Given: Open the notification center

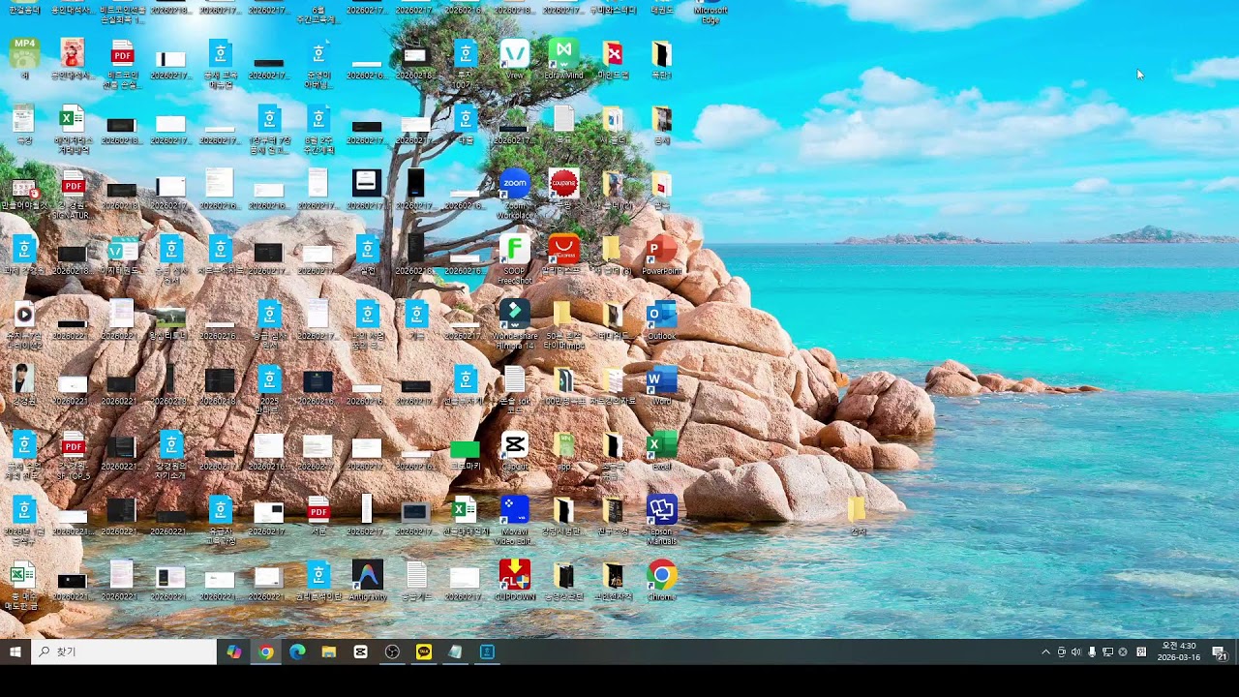Looking at the screenshot, I should point(1220,652).
